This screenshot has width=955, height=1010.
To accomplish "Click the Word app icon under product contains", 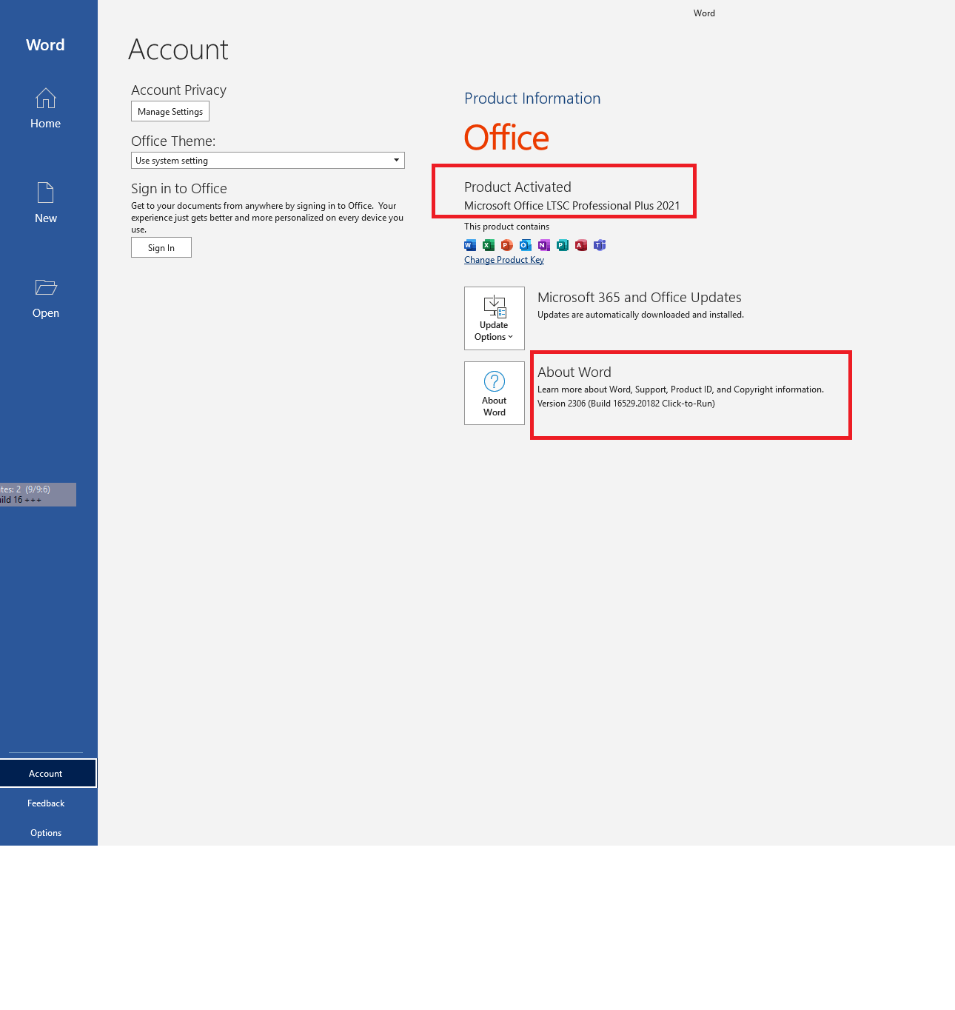I will pos(470,245).
